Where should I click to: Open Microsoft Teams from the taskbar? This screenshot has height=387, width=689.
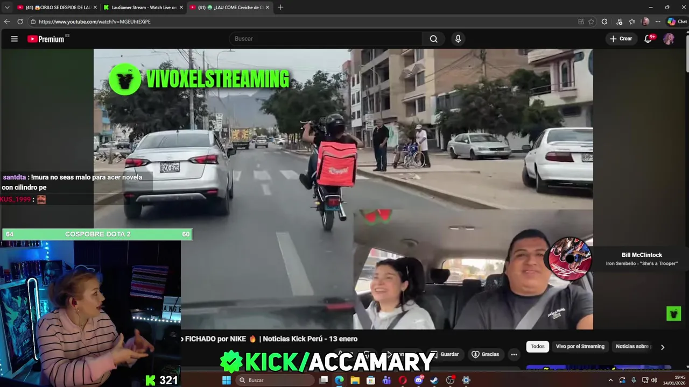tap(386, 380)
